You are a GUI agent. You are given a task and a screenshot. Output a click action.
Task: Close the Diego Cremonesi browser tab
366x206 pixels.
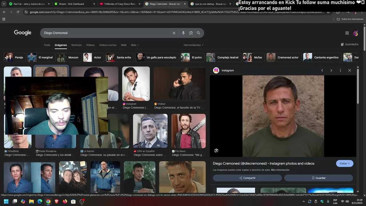[185, 4]
